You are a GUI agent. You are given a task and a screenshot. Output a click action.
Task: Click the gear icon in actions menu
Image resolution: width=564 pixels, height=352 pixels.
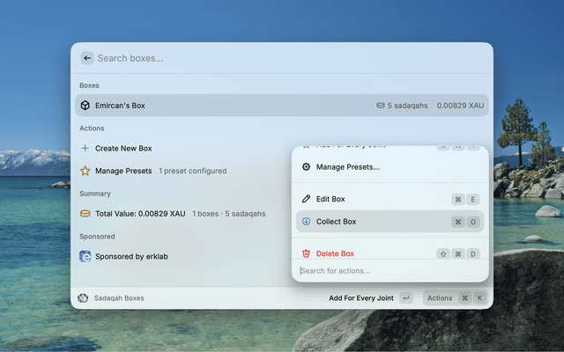click(x=306, y=167)
